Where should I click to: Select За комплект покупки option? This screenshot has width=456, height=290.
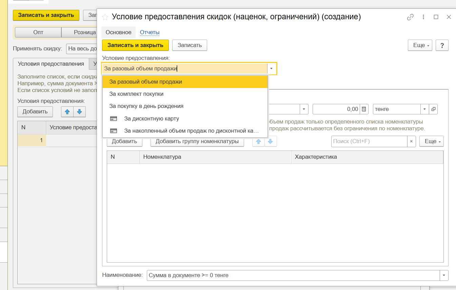tap(136, 94)
